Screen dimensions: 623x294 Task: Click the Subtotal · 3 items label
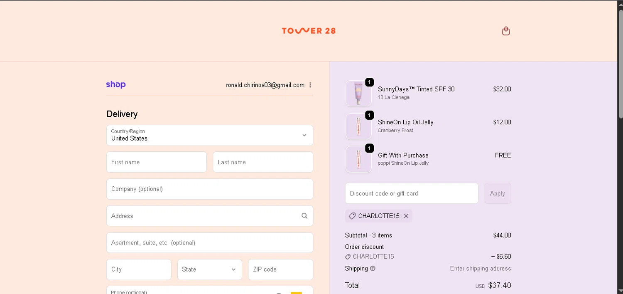point(368,235)
